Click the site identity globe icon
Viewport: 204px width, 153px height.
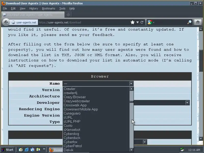[13, 22]
